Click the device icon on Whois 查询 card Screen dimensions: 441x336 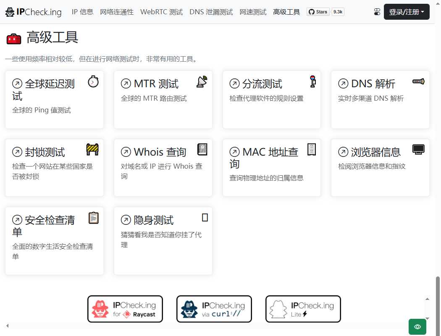(x=202, y=149)
